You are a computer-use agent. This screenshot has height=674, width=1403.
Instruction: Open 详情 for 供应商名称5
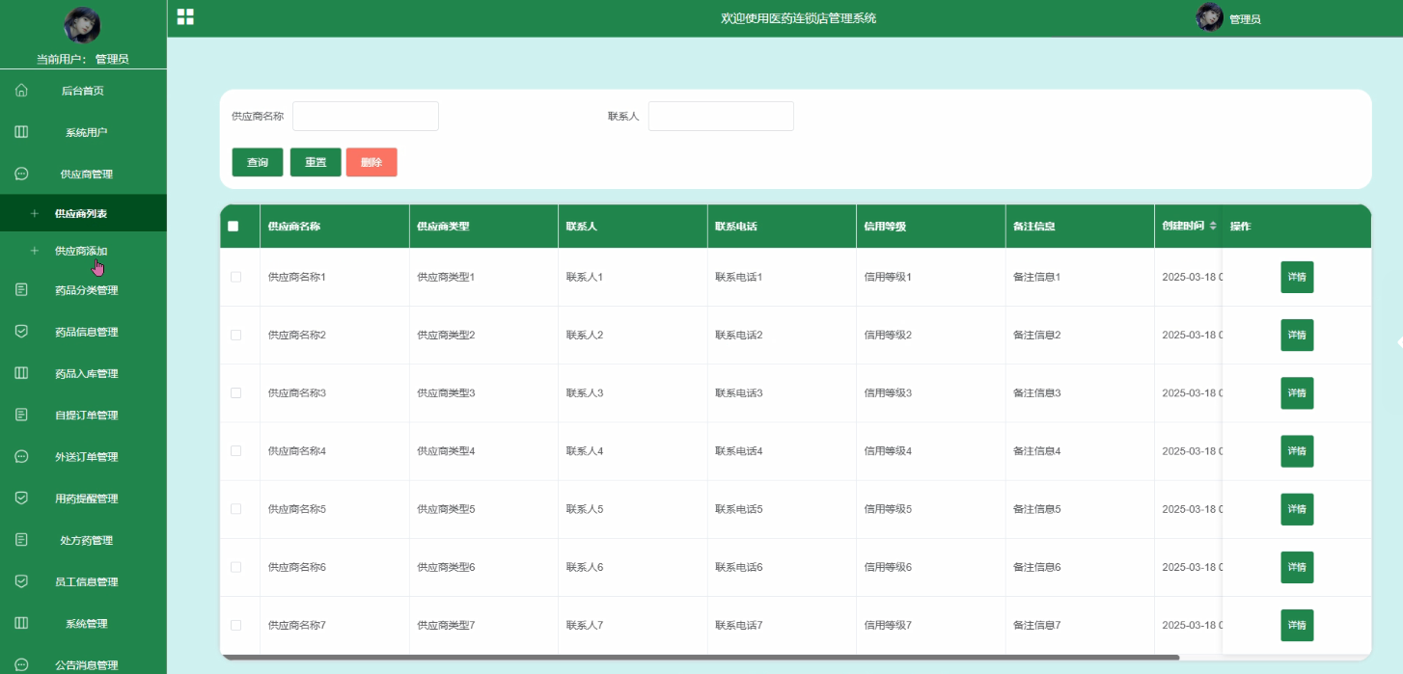[x=1297, y=508]
